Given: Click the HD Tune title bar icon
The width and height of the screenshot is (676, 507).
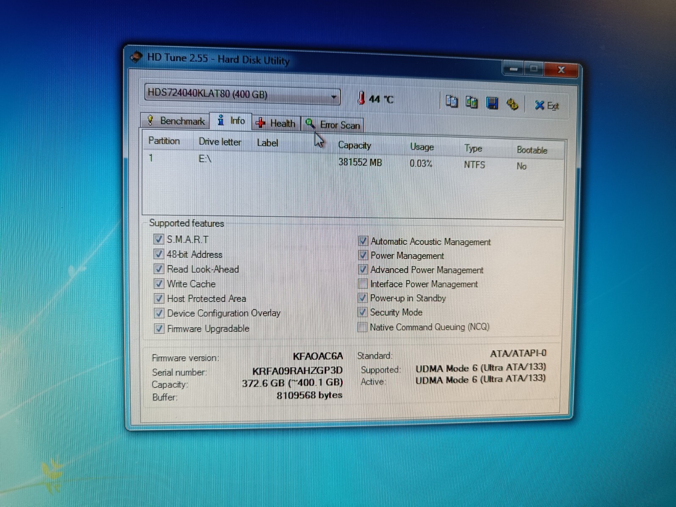Looking at the screenshot, I should click(x=136, y=57).
